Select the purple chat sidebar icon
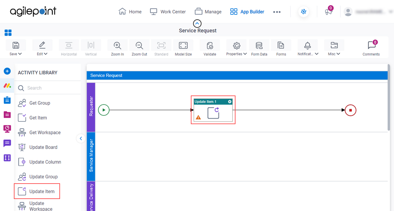This screenshot has width=394, height=211. point(7,143)
